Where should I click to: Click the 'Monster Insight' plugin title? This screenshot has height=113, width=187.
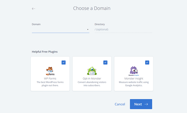point(134,79)
